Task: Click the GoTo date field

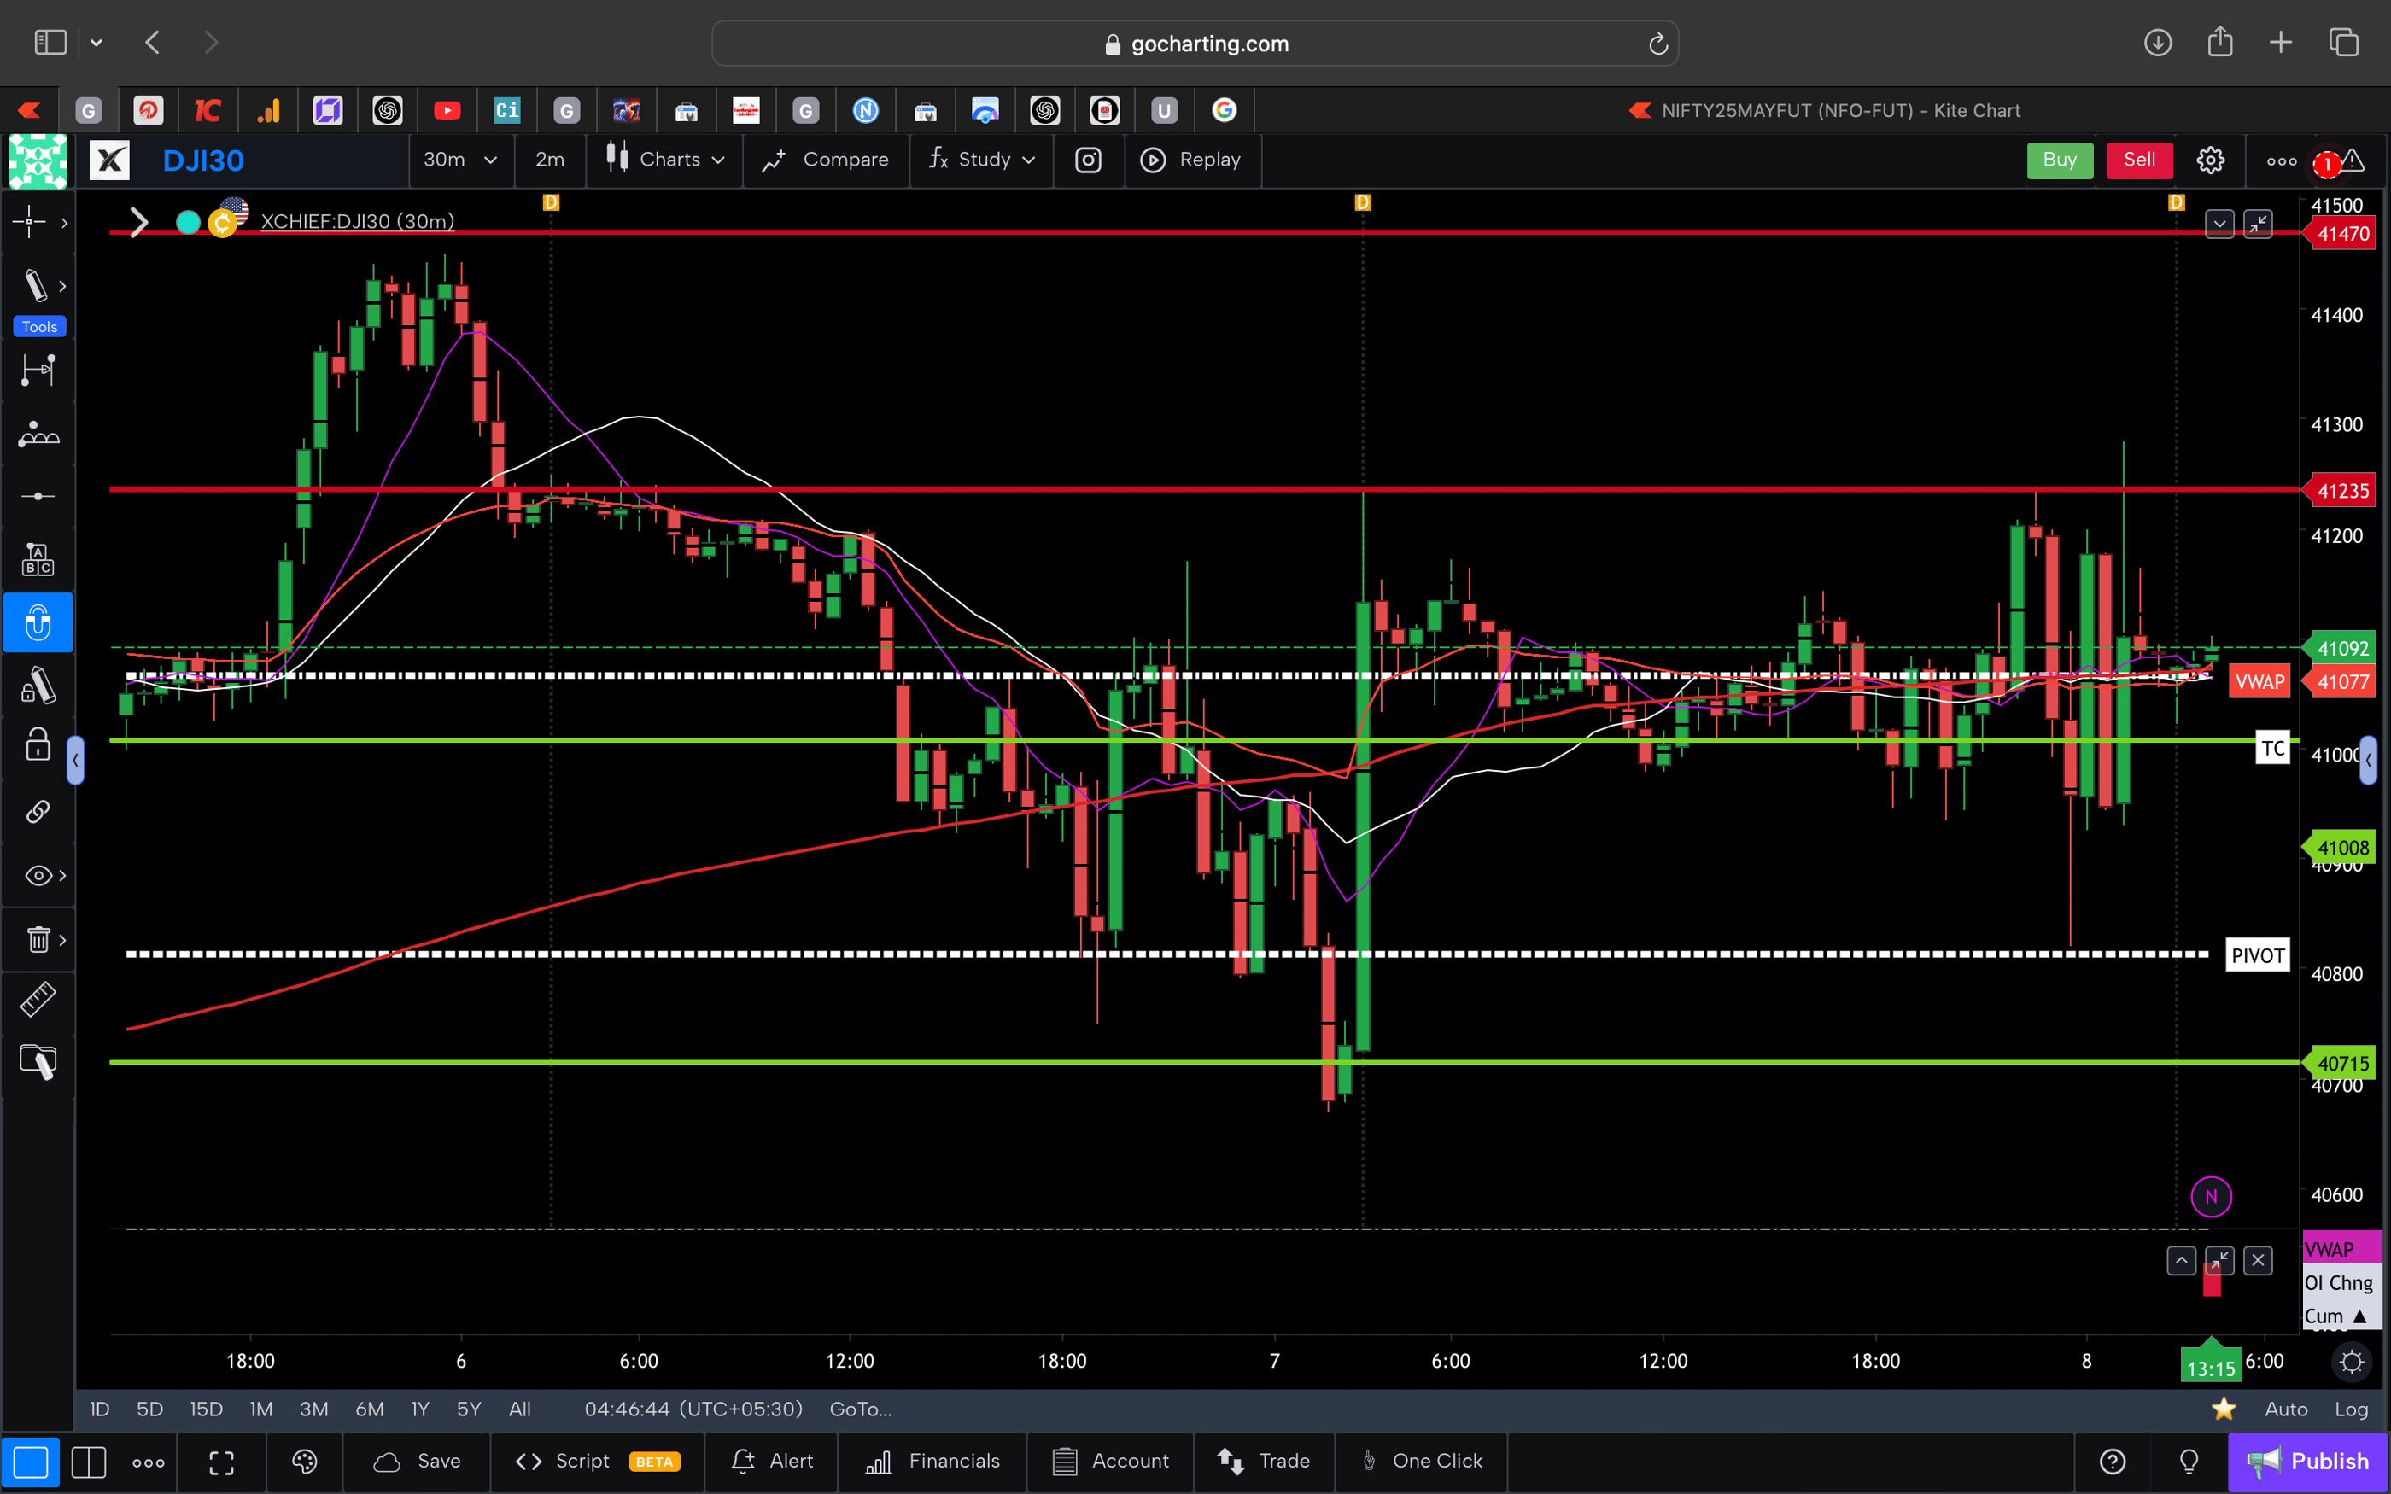Action: [860, 1409]
